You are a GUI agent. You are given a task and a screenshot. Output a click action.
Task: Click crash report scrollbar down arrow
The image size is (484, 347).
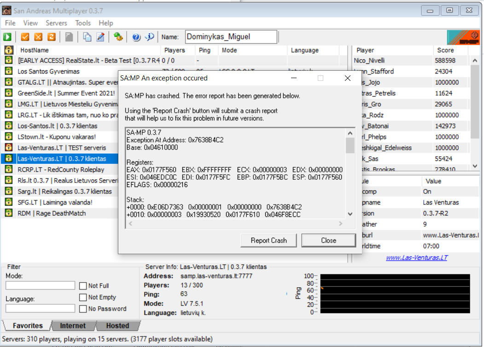(350, 214)
